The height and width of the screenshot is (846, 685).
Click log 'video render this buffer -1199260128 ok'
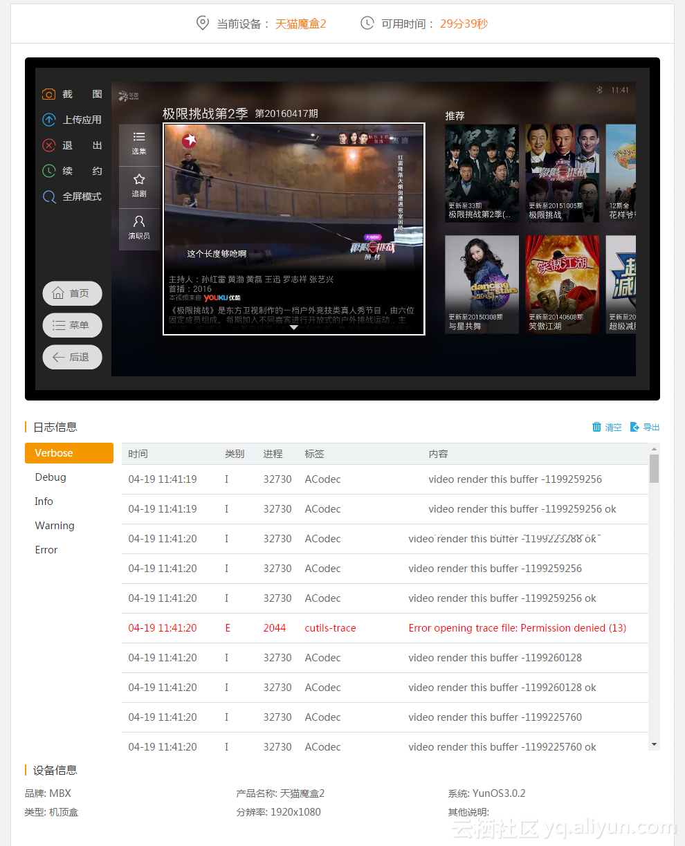click(502, 688)
